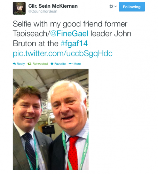The image size is (158, 174).
Task: Open the gear settings icon beside Following
Action: pos(111,7)
